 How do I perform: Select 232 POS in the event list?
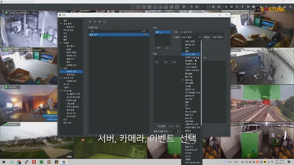[189, 99]
